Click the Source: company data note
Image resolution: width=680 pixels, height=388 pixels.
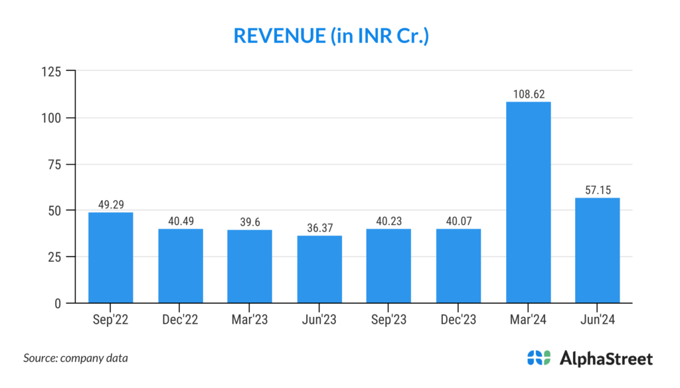tap(76, 358)
